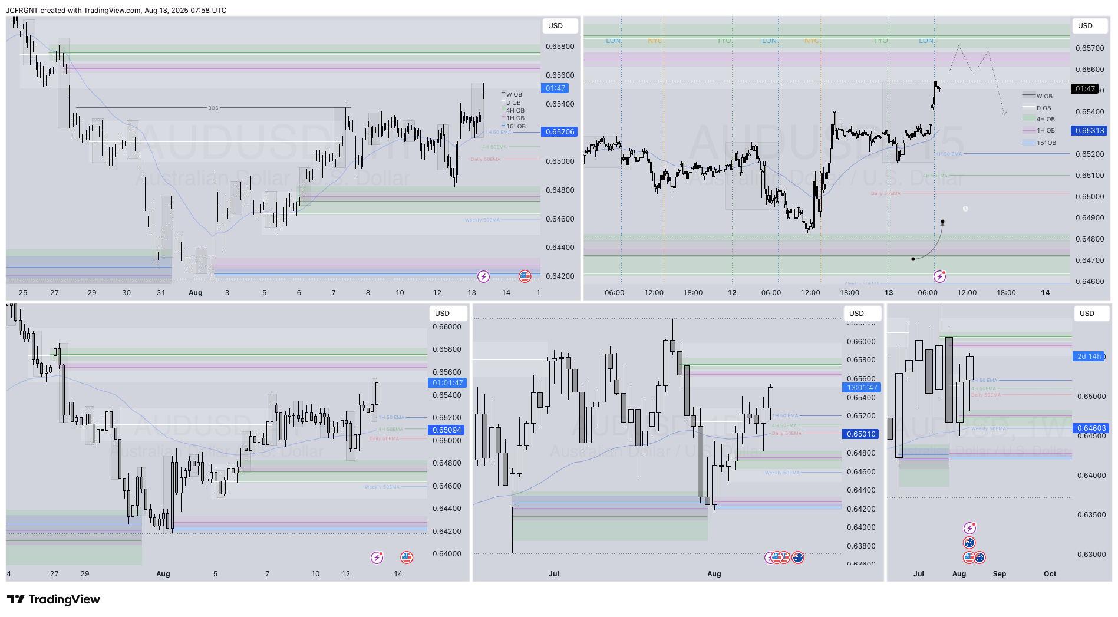Click 'Sep' on the 0.64603 chart time axis
The height and width of the screenshot is (617, 1118).
1000,574
